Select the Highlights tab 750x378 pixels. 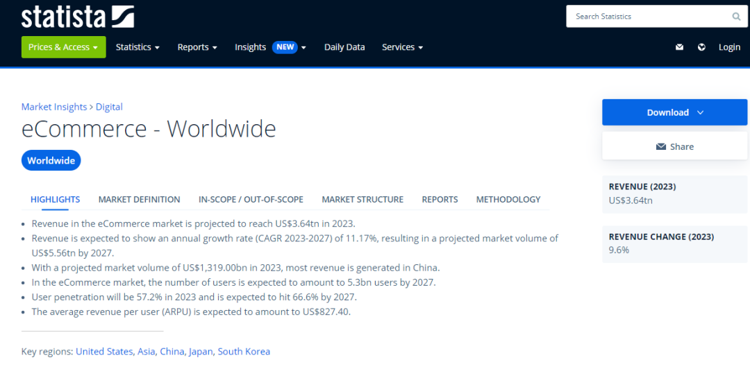click(x=55, y=199)
